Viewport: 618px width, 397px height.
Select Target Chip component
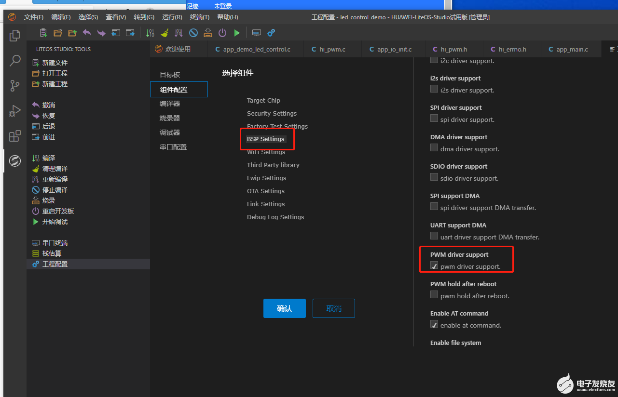click(263, 100)
